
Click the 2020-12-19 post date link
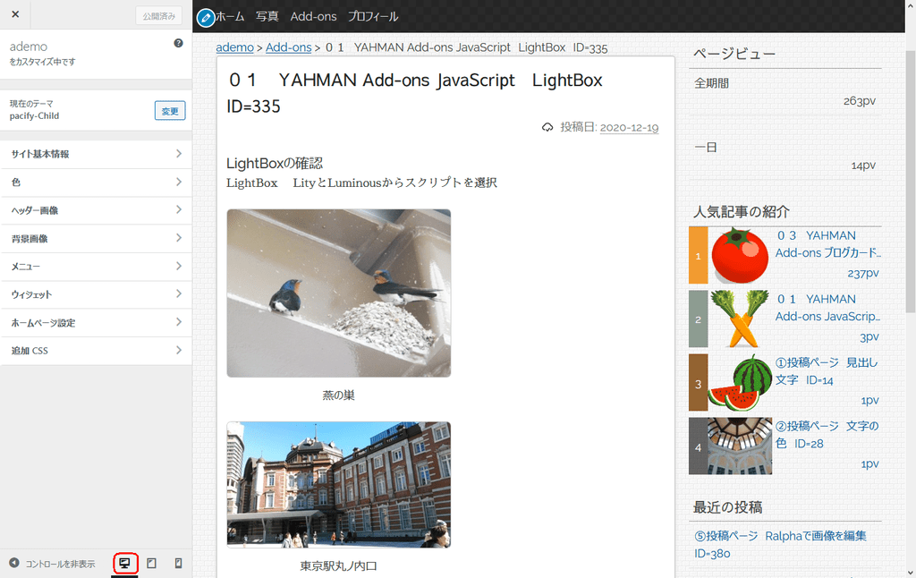click(x=629, y=127)
